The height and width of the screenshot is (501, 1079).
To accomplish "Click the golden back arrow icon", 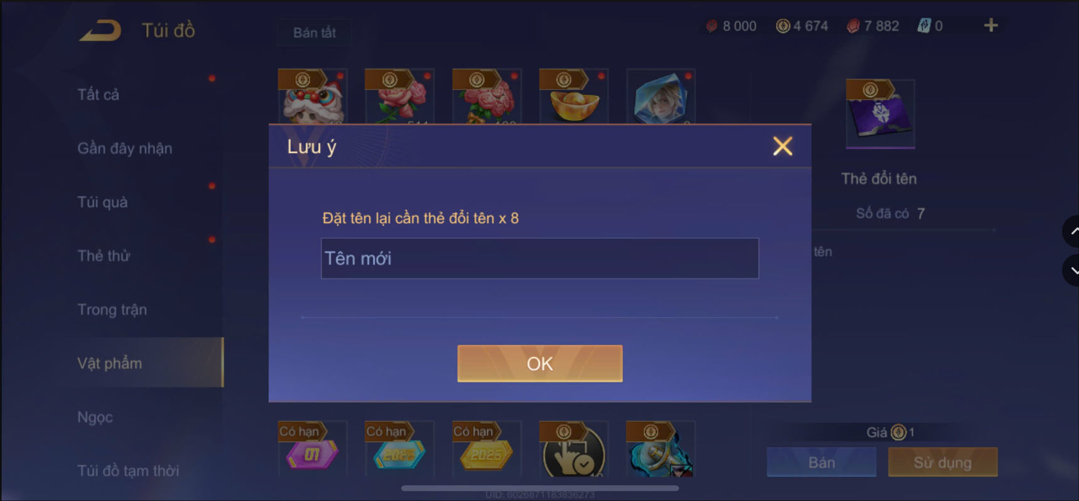I will point(100,30).
